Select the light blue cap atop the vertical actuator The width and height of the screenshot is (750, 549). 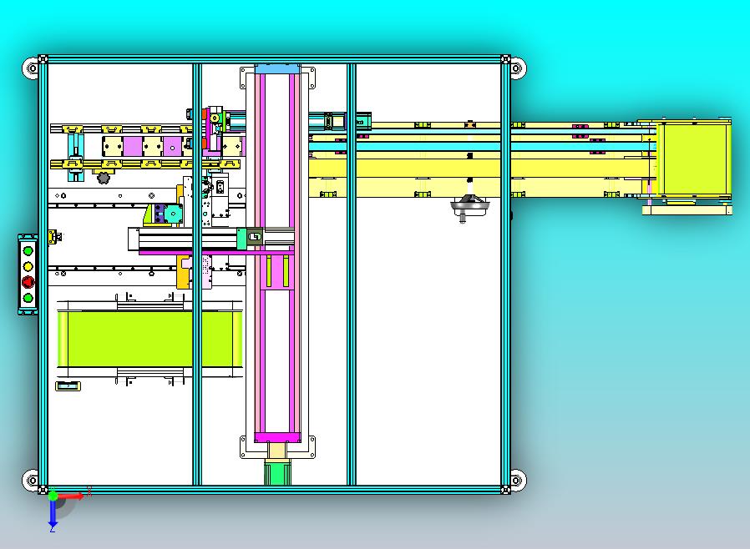(x=277, y=68)
